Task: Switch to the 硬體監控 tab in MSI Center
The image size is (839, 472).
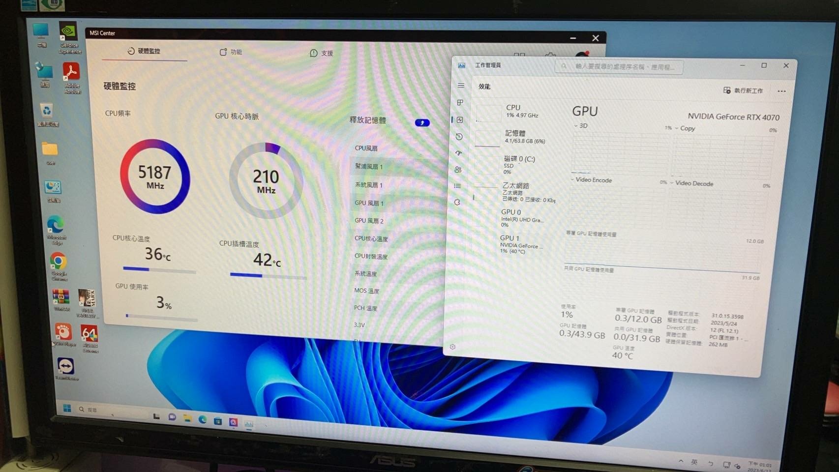Action: 144,51
